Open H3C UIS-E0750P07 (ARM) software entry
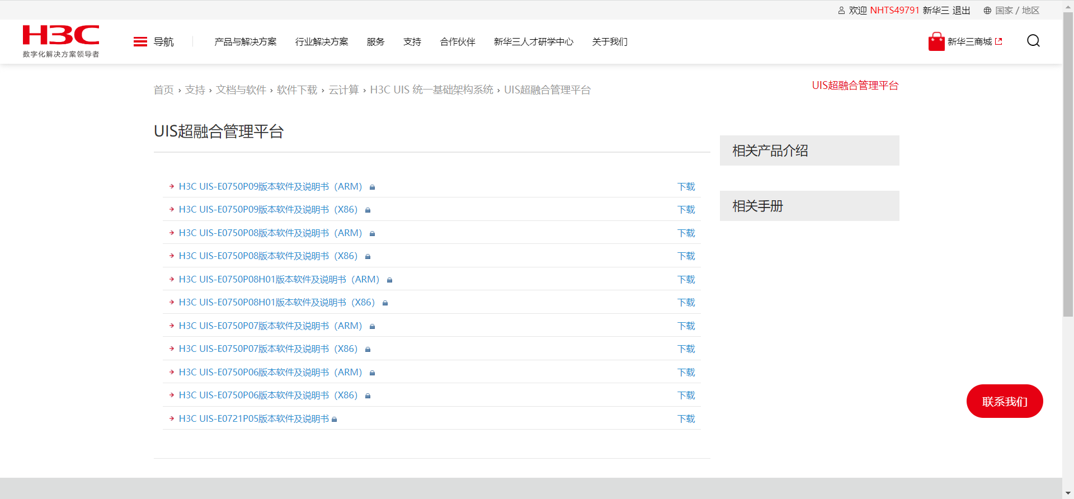This screenshot has height=499, width=1074. 270,326
